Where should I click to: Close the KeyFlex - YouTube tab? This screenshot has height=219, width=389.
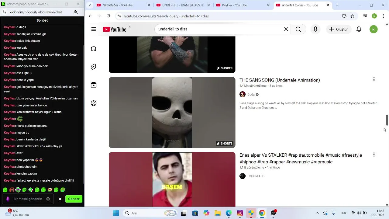click(x=268, y=5)
